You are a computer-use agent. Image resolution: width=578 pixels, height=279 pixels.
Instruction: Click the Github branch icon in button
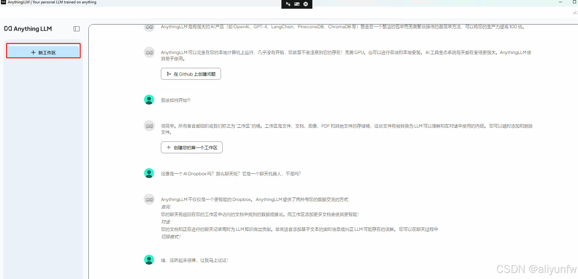169,74
